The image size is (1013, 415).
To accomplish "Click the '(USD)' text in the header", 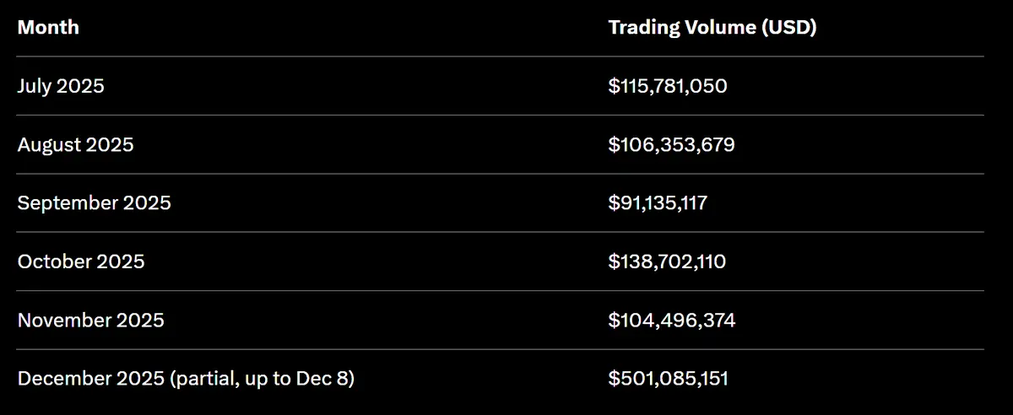I will pos(788,27).
